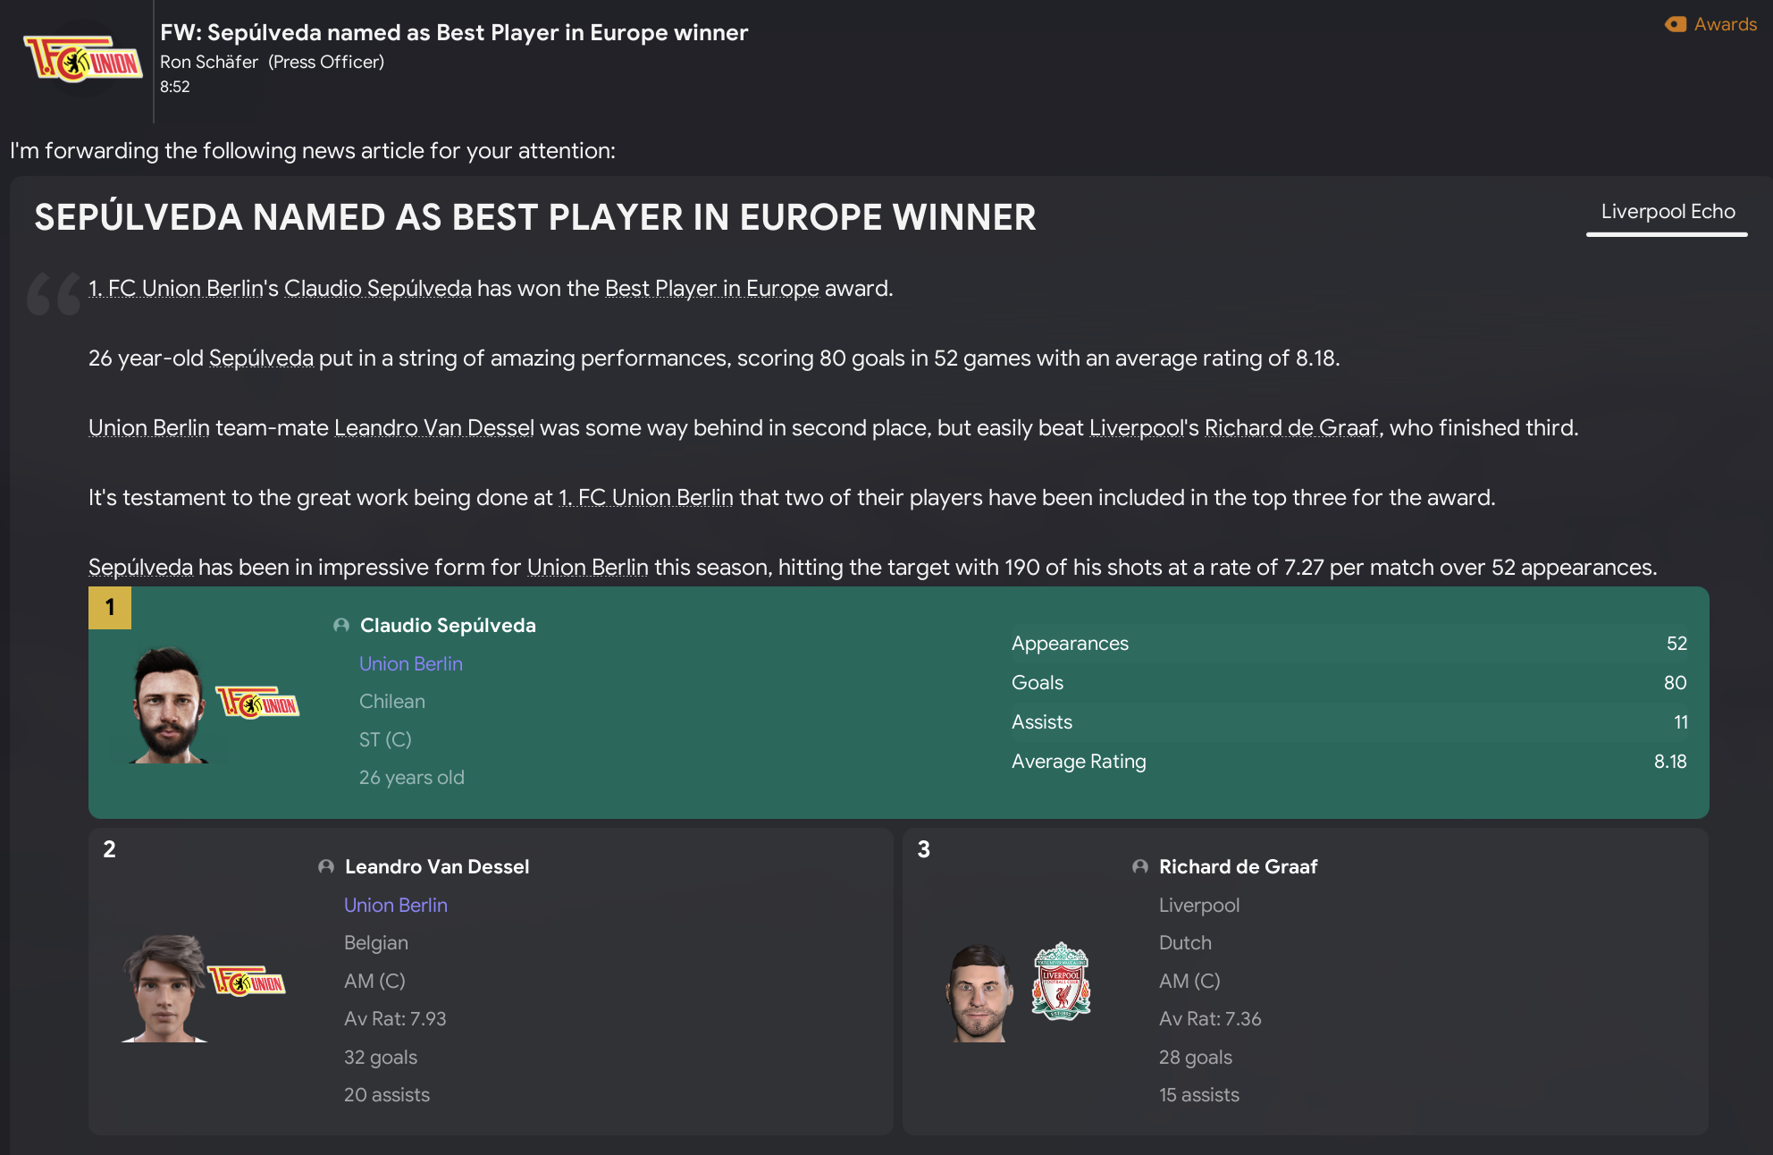Click the gold rank 1 badge
This screenshot has width=1773, height=1155.
[x=110, y=608]
